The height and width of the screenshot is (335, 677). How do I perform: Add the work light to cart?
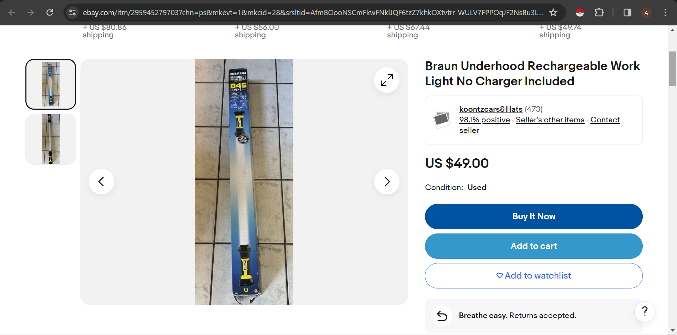click(533, 246)
